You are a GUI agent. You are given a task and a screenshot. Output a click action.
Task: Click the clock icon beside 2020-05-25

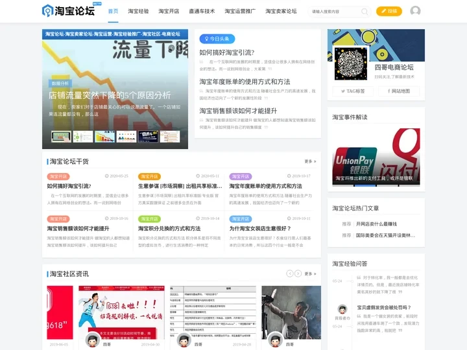tap(106, 176)
